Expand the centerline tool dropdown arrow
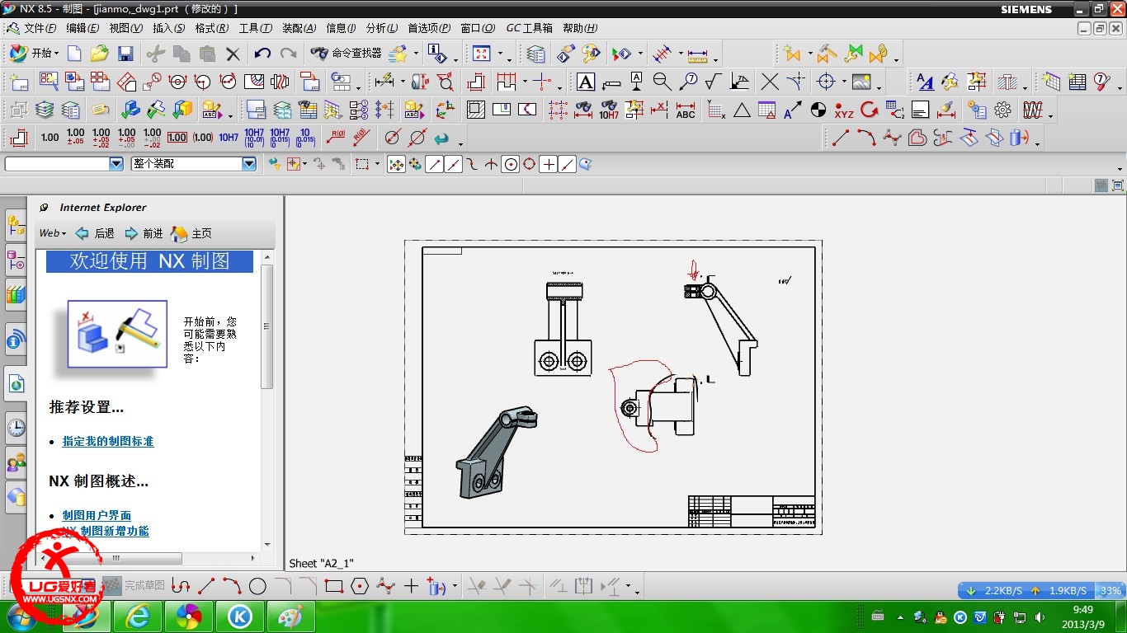The image size is (1127, 633). coord(844,82)
